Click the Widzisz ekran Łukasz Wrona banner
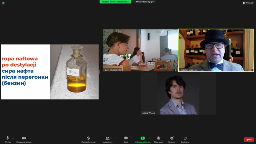 point(115,2)
